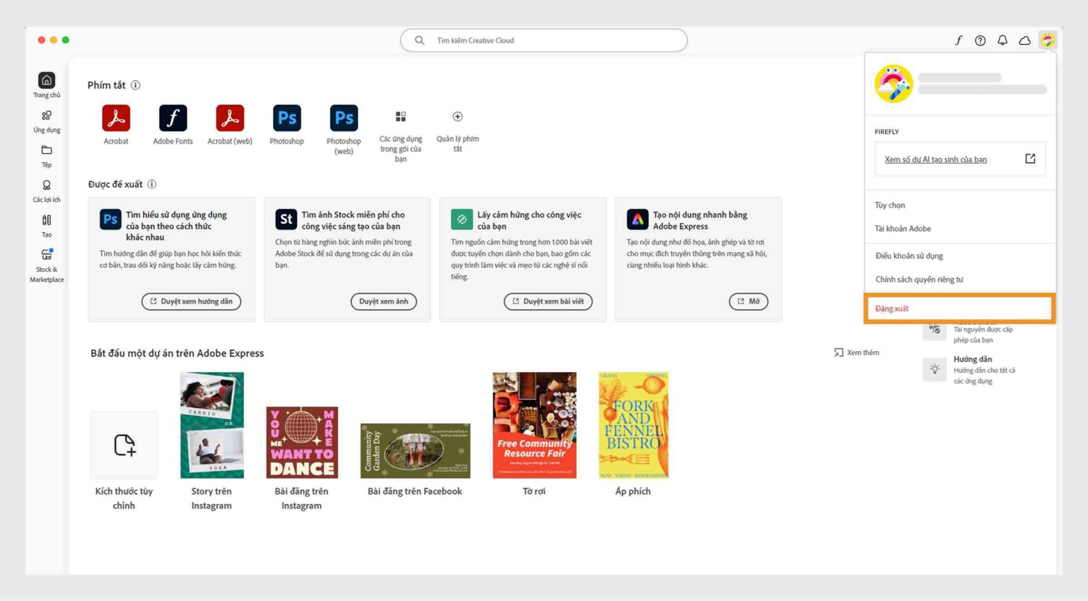Viewport: 1088px width, 601px height.
Task: Click the Duyệt xem ảnh button
Action: [384, 301]
